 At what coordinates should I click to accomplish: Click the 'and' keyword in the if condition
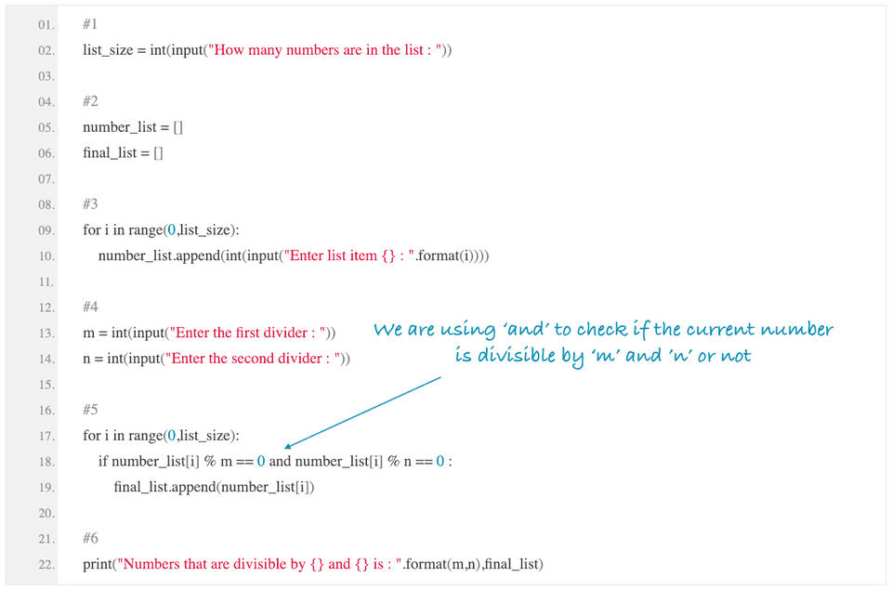coord(280,462)
